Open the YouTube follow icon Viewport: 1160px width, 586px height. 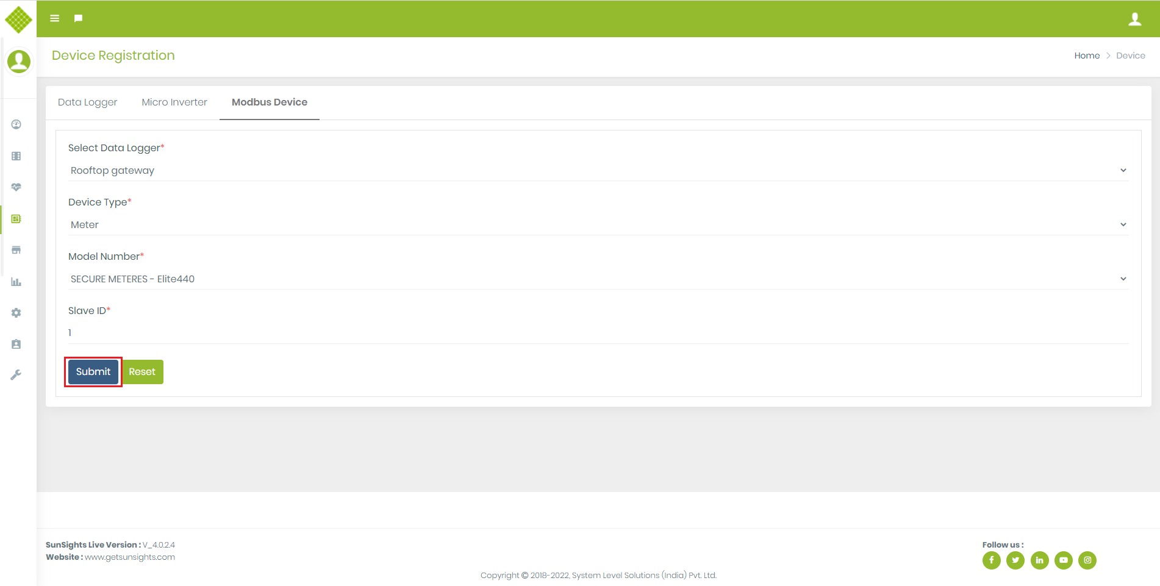1063,560
